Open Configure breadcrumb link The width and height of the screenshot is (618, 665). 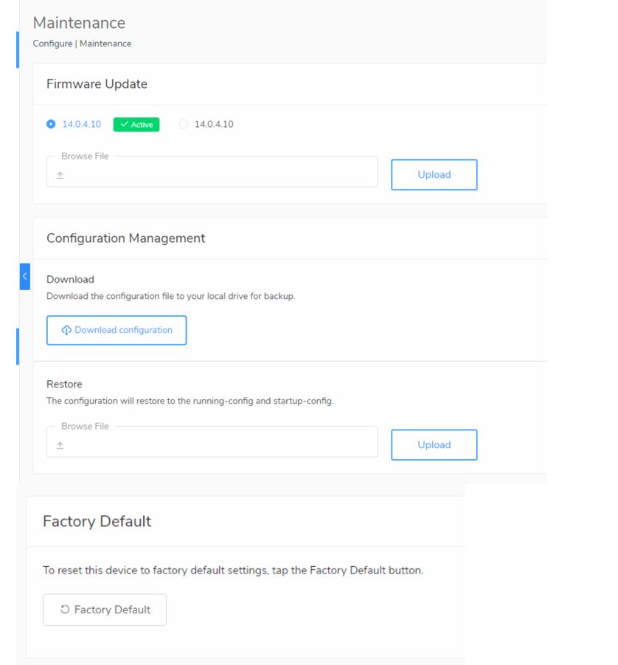pos(52,44)
